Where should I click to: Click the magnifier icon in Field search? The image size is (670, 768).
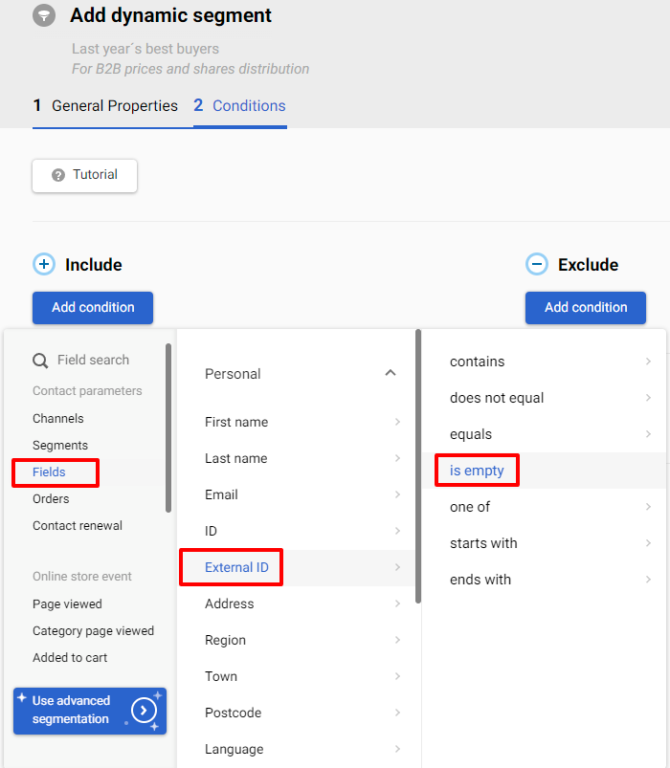[x=38, y=360]
